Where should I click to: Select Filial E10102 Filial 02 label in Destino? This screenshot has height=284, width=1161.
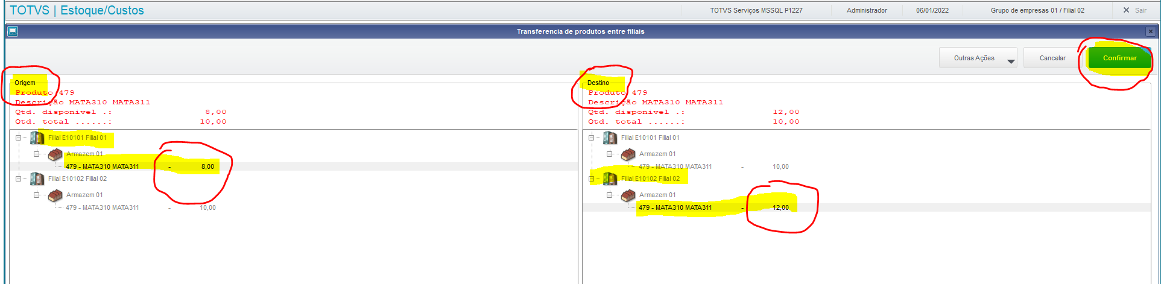650,178
